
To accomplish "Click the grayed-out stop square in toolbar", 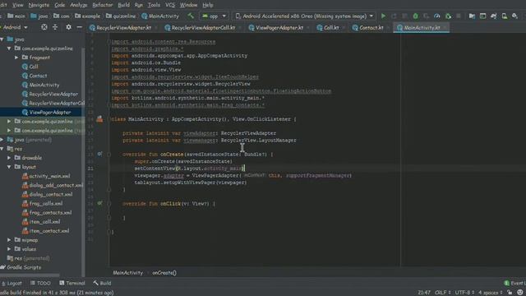I will [x=459, y=16].
